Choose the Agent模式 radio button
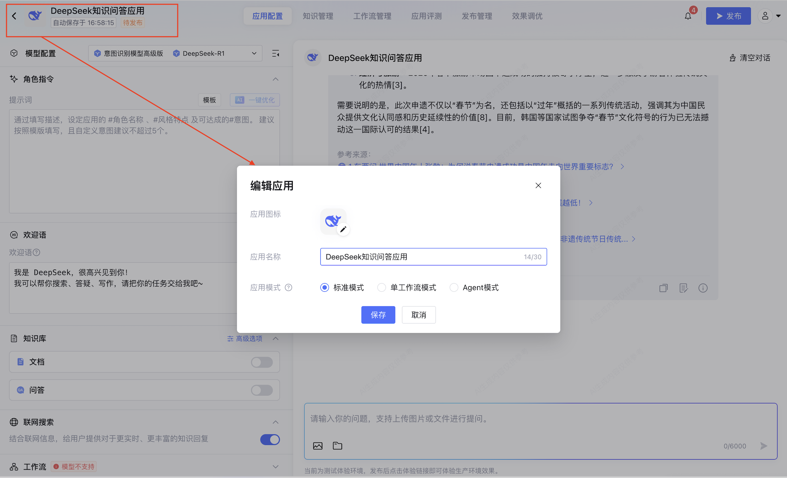Image resolution: width=787 pixels, height=478 pixels. 454,288
